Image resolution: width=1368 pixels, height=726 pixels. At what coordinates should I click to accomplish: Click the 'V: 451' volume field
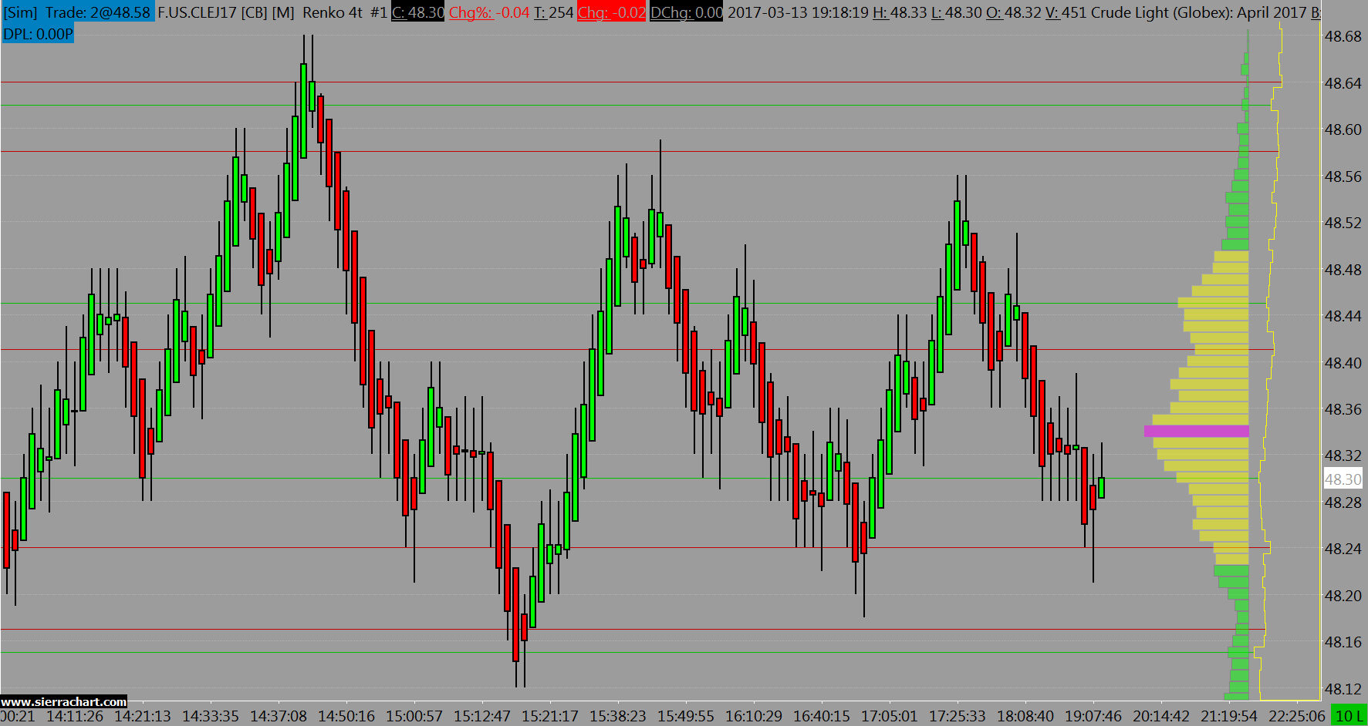[1066, 12]
